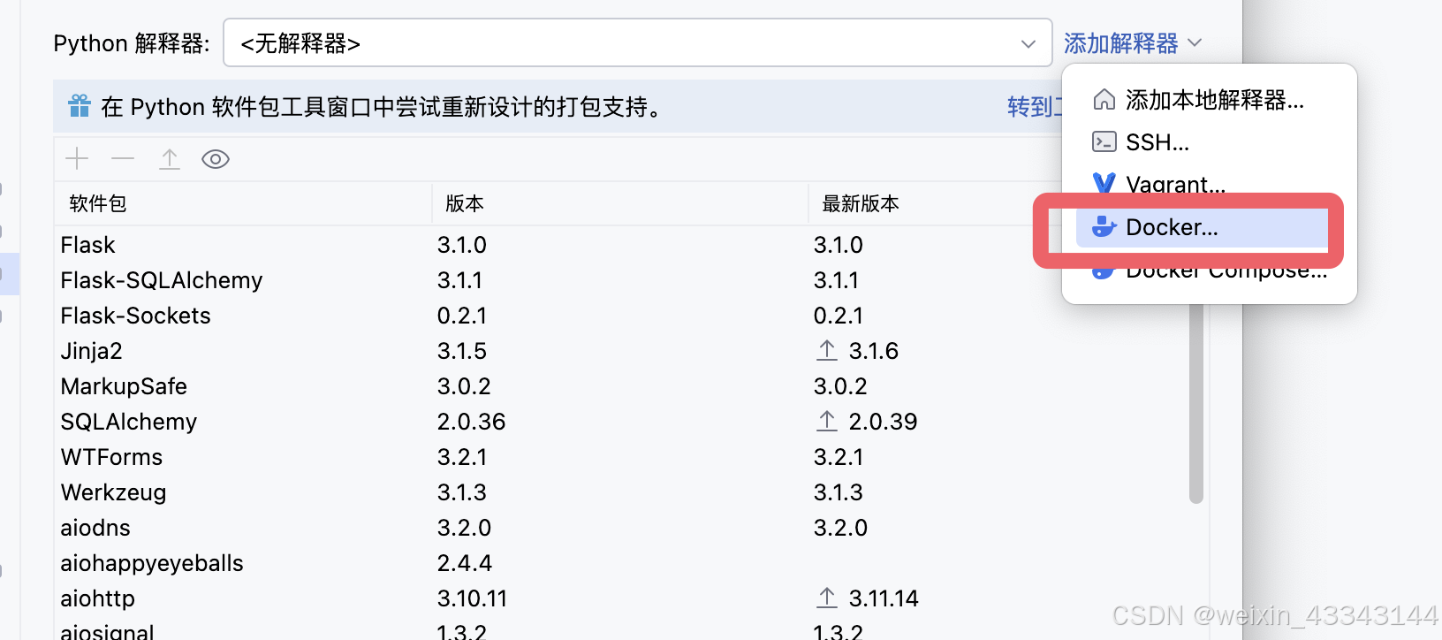The image size is (1442, 640).
Task: Click the minus icon to uninstall package
Action: click(x=123, y=158)
